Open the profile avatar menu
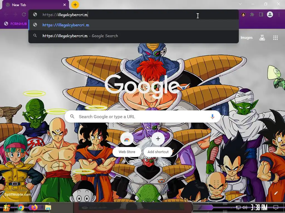 [x=270, y=14]
